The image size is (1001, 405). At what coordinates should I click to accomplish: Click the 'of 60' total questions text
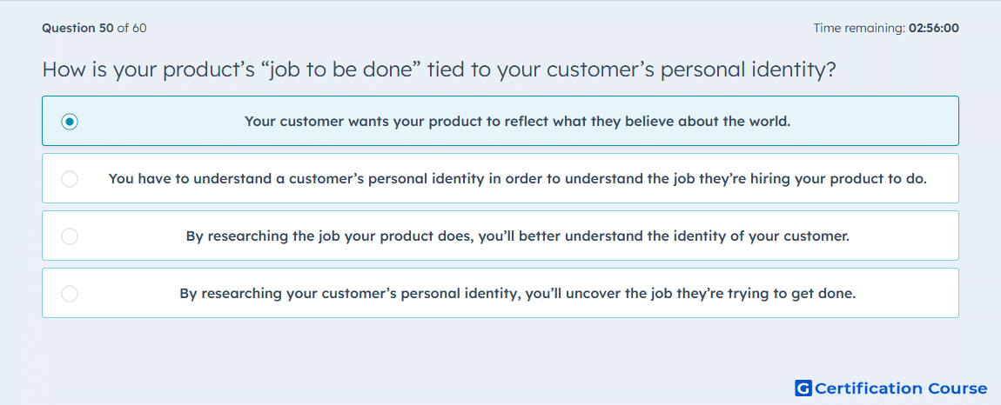pyautogui.click(x=132, y=28)
